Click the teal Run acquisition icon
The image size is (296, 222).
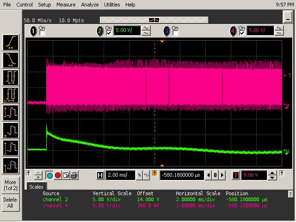click(49, 175)
